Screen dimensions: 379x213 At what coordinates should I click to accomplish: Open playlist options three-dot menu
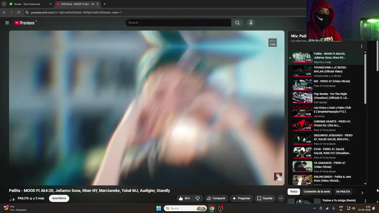362,46
